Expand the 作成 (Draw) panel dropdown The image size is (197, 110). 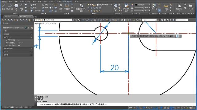click(15, 13)
